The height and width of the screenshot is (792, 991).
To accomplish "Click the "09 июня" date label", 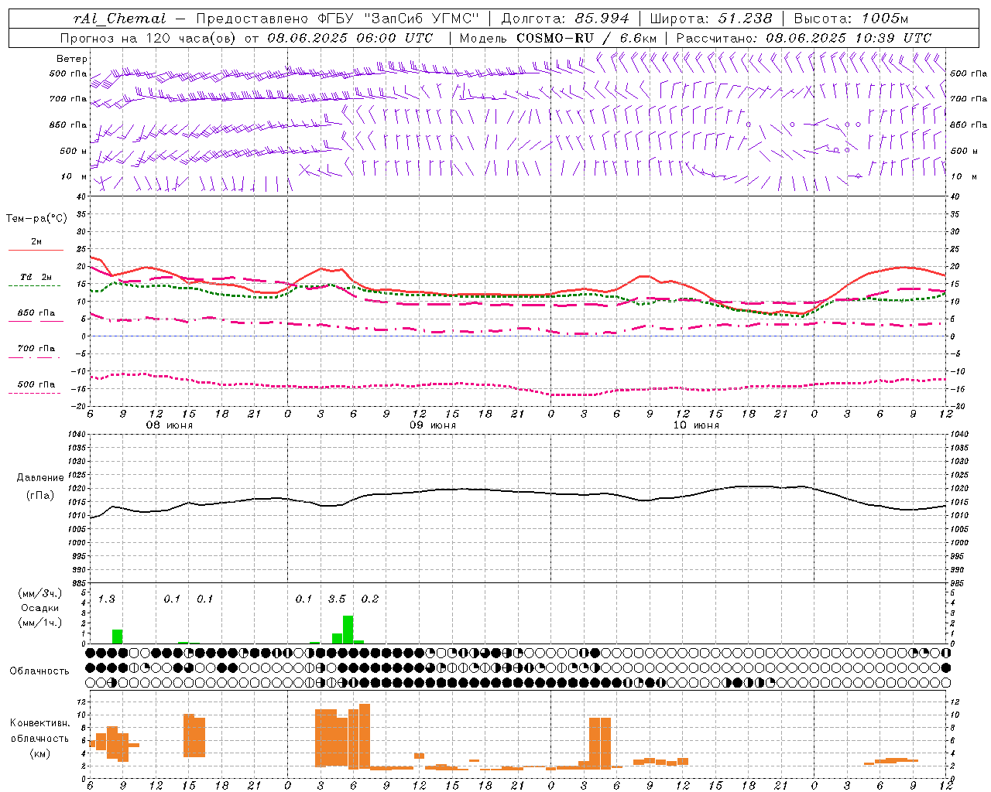I will coord(433,425).
